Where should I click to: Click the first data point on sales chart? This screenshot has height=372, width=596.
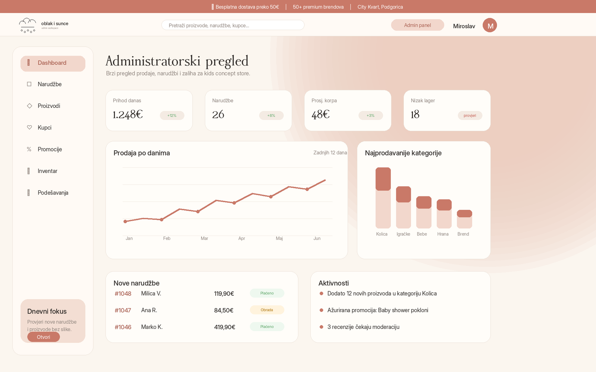tap(125, 221)
